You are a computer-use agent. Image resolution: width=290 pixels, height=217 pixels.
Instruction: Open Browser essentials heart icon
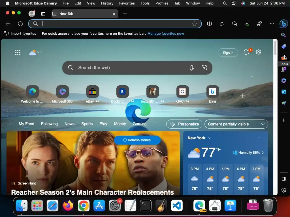click(x=247, y=24)
